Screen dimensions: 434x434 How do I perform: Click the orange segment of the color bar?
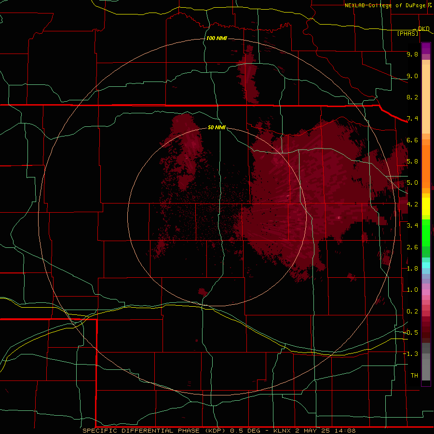426,166
